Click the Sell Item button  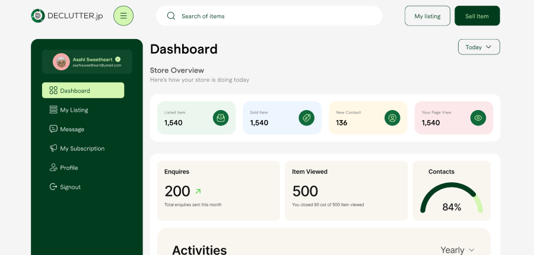(477, 15)
